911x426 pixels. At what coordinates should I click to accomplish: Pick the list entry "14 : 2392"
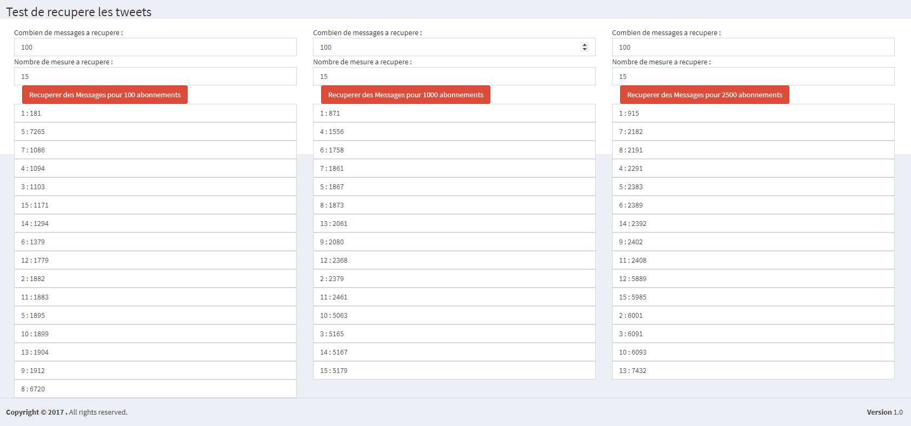pyautogui.click(x=753, y=223)
